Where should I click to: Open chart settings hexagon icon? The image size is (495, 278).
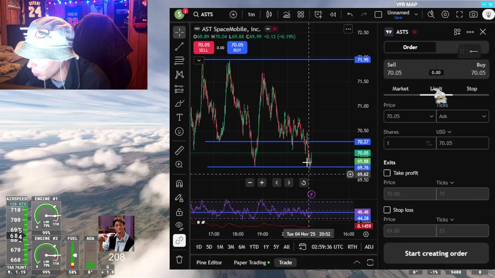click(x=445, y=14)
